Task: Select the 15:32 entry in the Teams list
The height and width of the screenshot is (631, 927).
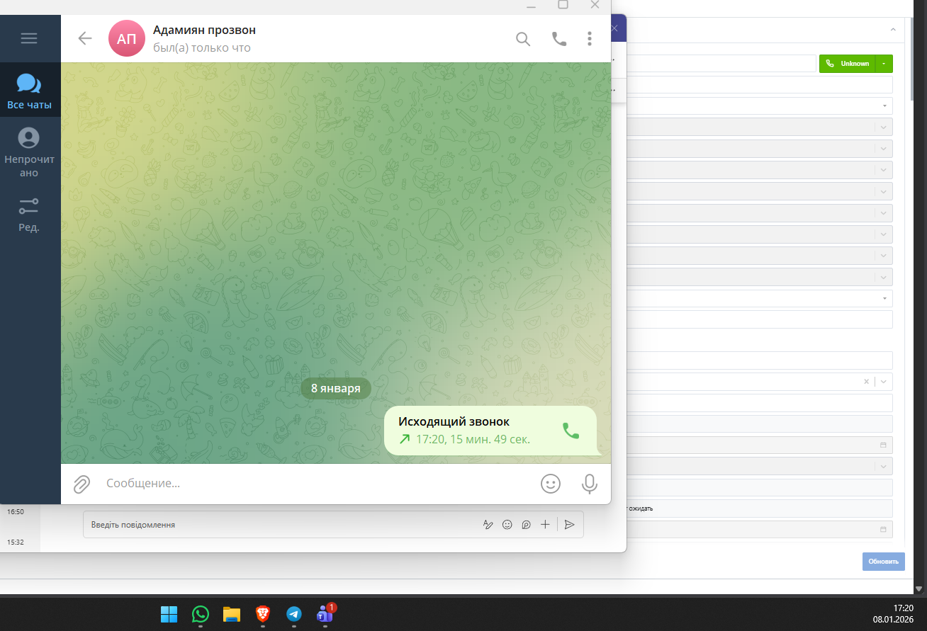Action: click(16, 542)
